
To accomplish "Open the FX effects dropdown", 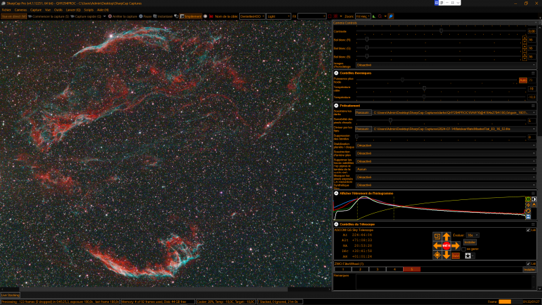I will [x=312, y=16].
